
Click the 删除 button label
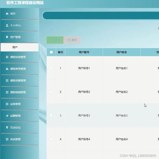tap(74, 40)
